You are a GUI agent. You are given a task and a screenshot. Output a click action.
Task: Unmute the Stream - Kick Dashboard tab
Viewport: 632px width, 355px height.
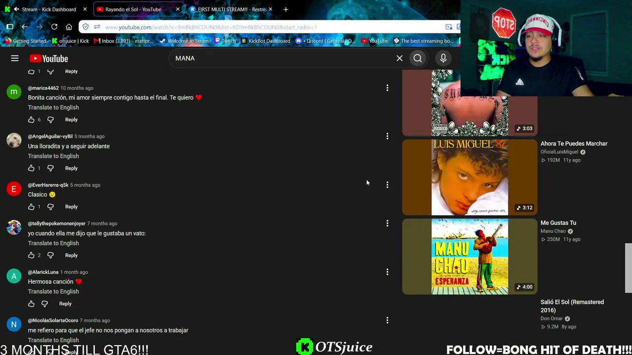tap(17, 9)
